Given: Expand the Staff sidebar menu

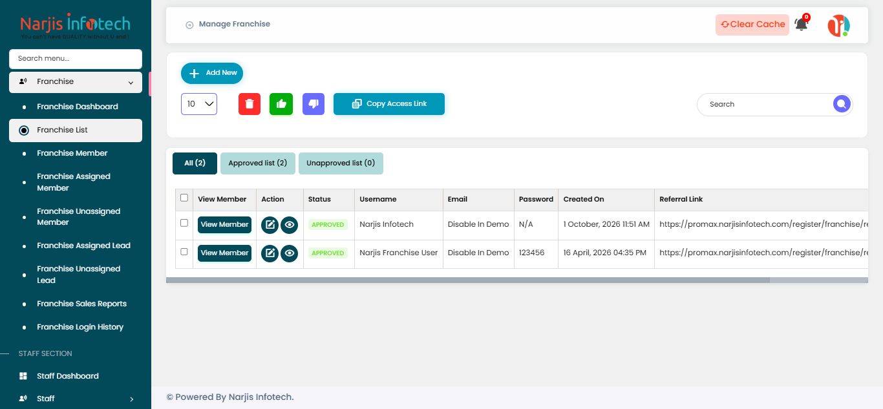Looking at the screenshot, I should click(x=76, y=399).
